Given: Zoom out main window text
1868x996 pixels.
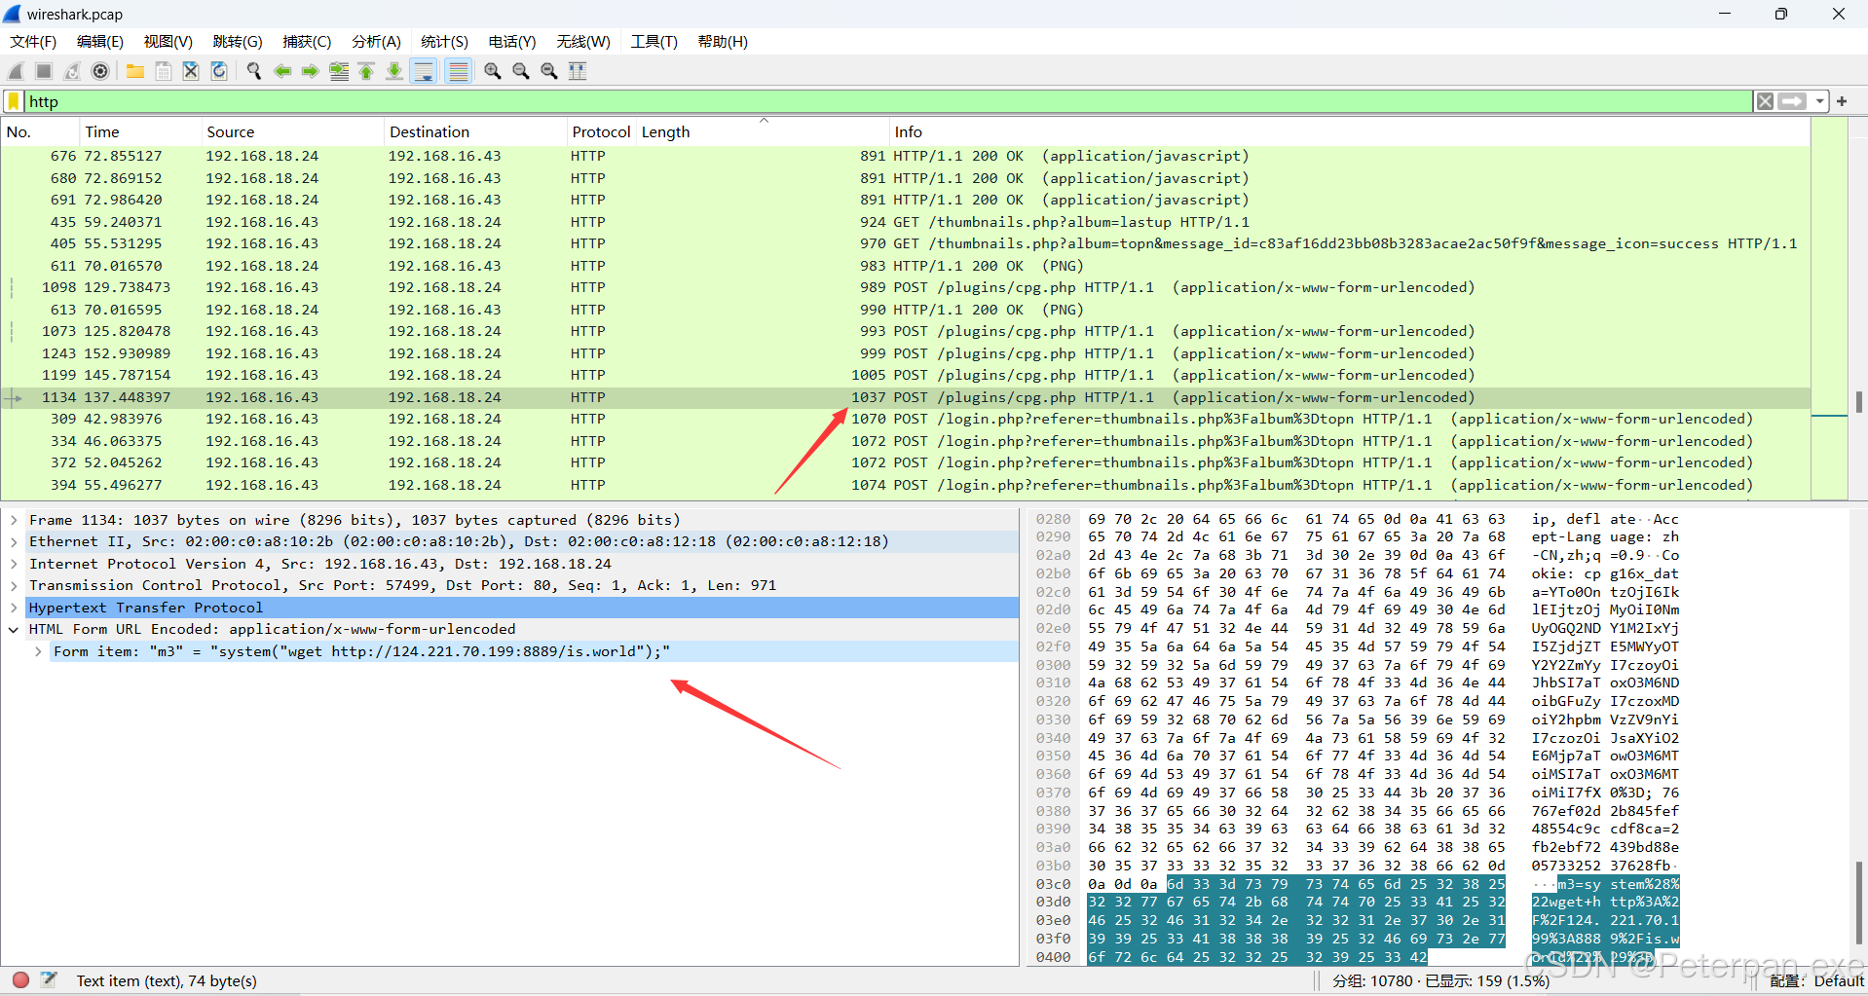Looking at the screenshot, I should 521,71.
